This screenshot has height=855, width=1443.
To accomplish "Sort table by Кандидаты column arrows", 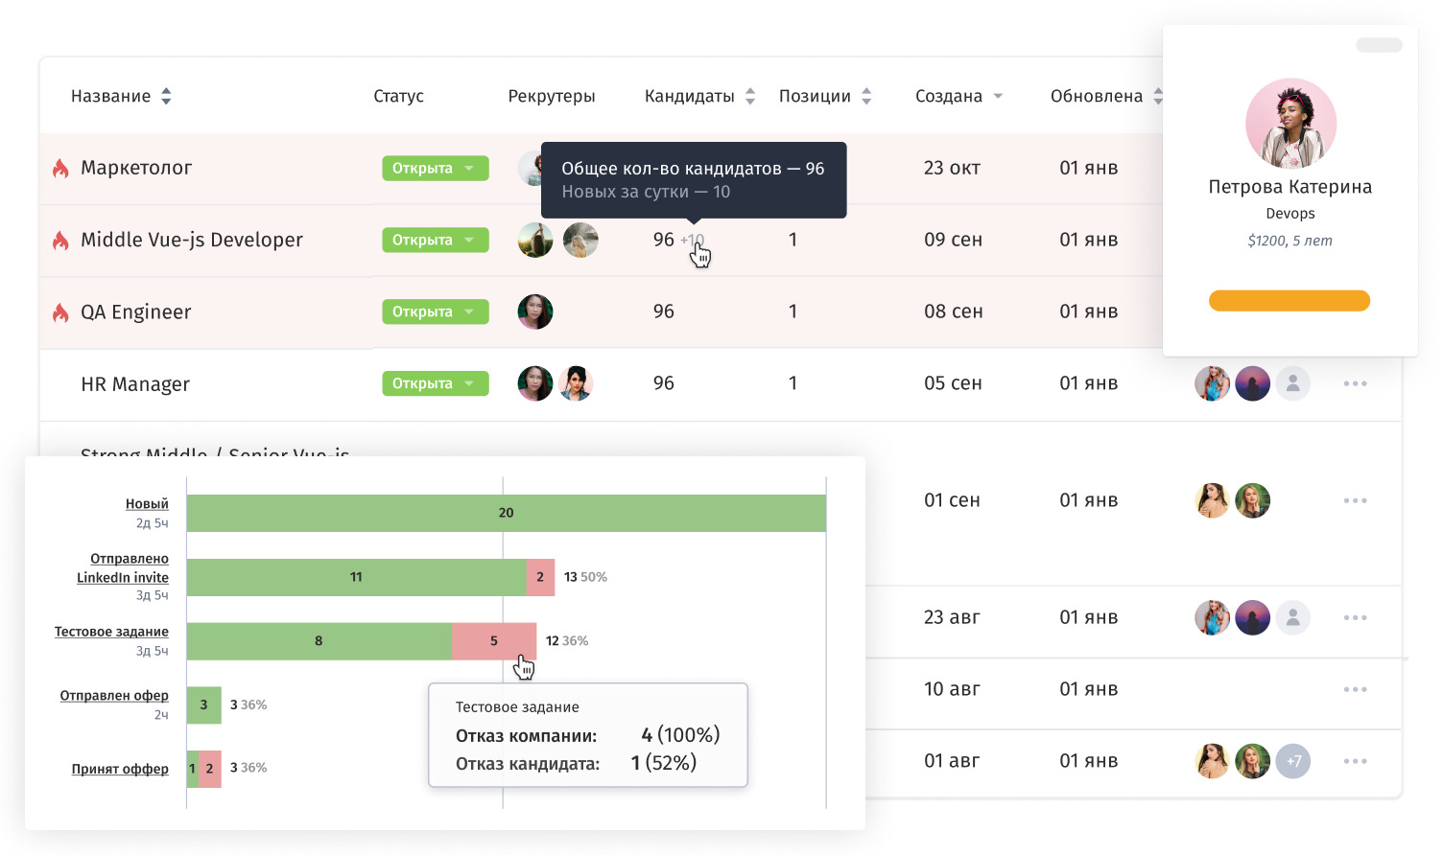I will point(750,96).
